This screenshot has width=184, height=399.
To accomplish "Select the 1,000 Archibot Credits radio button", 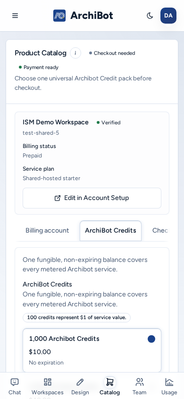I will [x=151, y=339].
